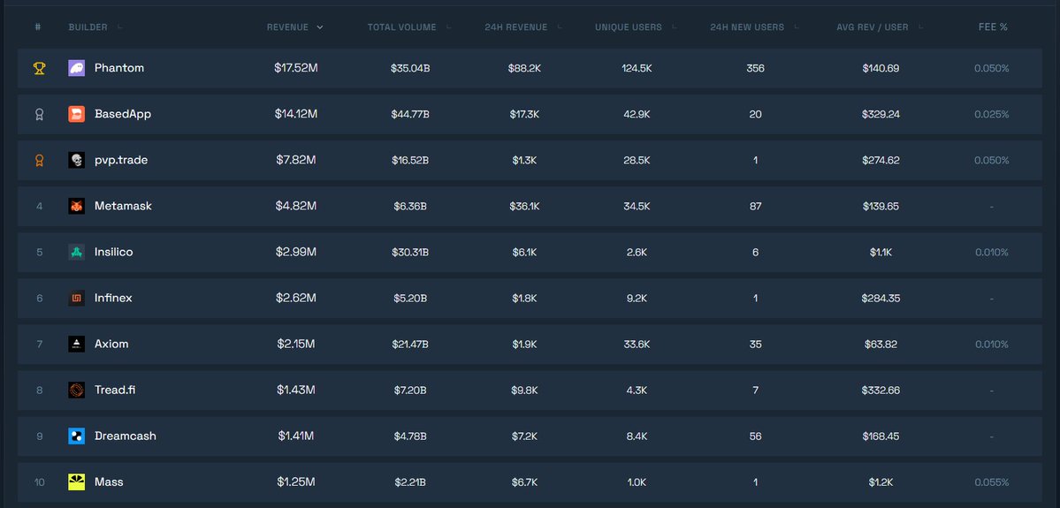
Task: Open the Mass builder name
Action: pos(109,481)
